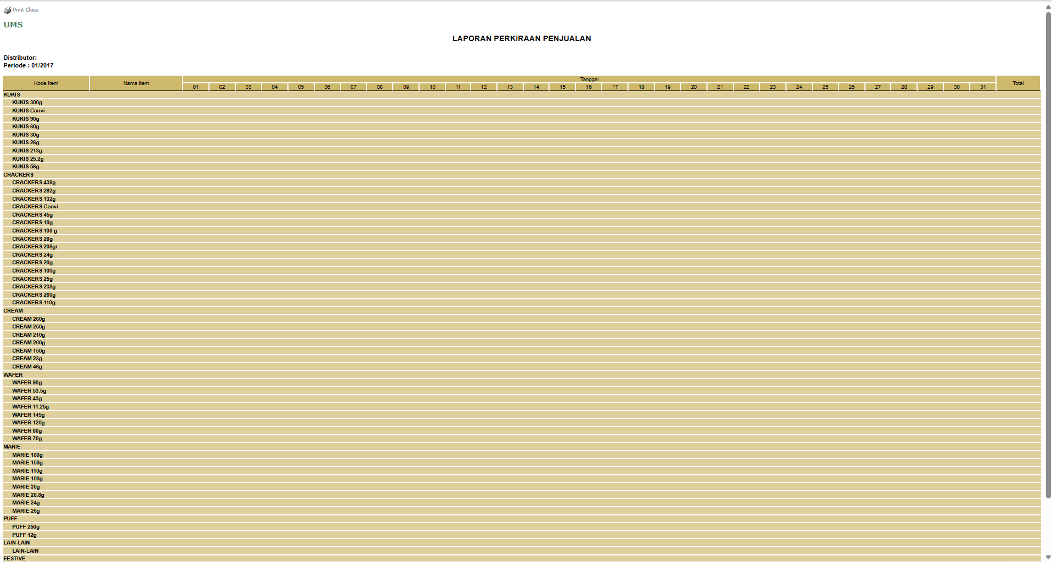The image size is (1052, 562).
Task: Click the Total column header
Action: [1018, 83]
